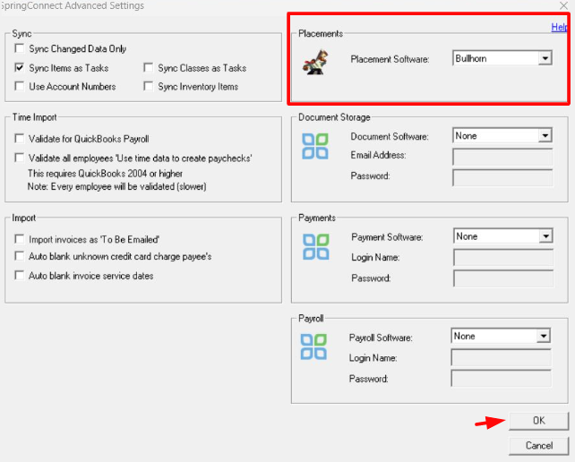Close the Advanced Settings dialog window
This screenshot has width=575, height=462.
pyautogui.click(x=562, y=6)
